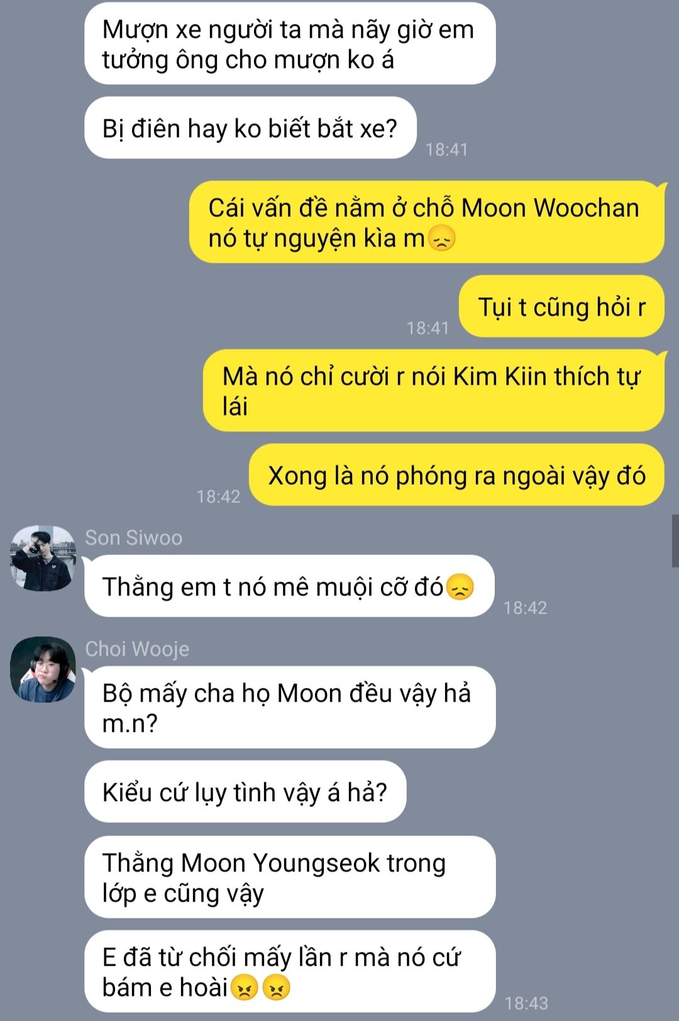The height and width of the screenshot is (1021, 679).
Task: Select 'Kiểu cứ lụy tình vậy á hả?' message
Action: click(x=245, y=792)
